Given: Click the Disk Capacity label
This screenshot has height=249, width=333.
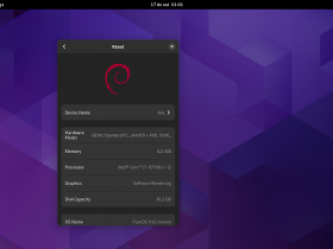Looking at the screenshot, I should coord(78,199).
